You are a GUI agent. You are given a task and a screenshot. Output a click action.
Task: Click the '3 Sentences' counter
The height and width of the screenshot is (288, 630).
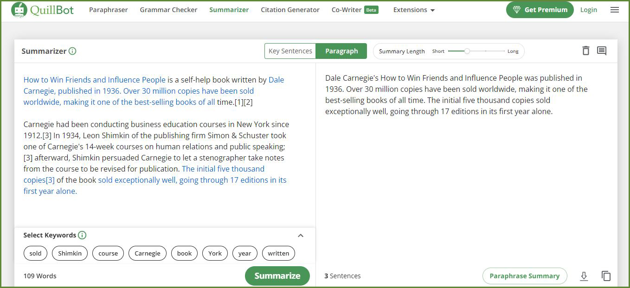tap(342, 276)
